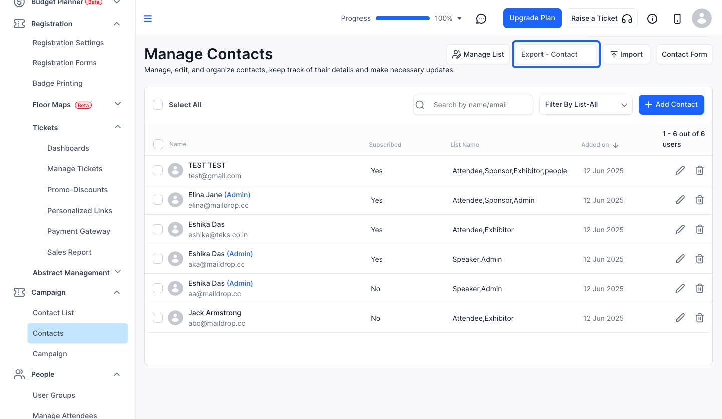
Task: Edit the aa@maildrop.cc contact
Action: [680, 288]
